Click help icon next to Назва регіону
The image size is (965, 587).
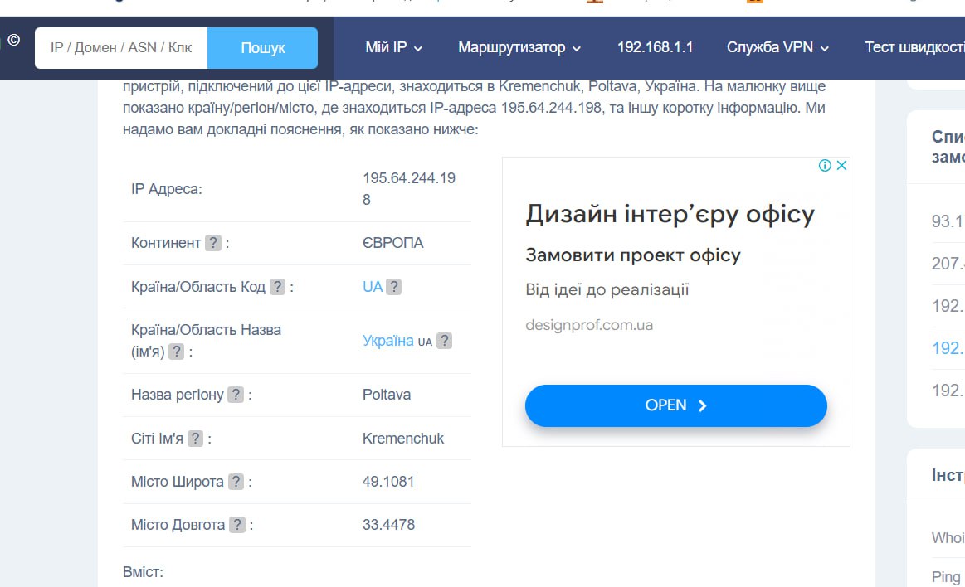click(x=236, y=395)
